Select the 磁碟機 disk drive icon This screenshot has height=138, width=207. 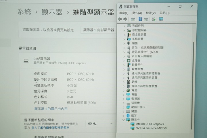tap(128, 103)
